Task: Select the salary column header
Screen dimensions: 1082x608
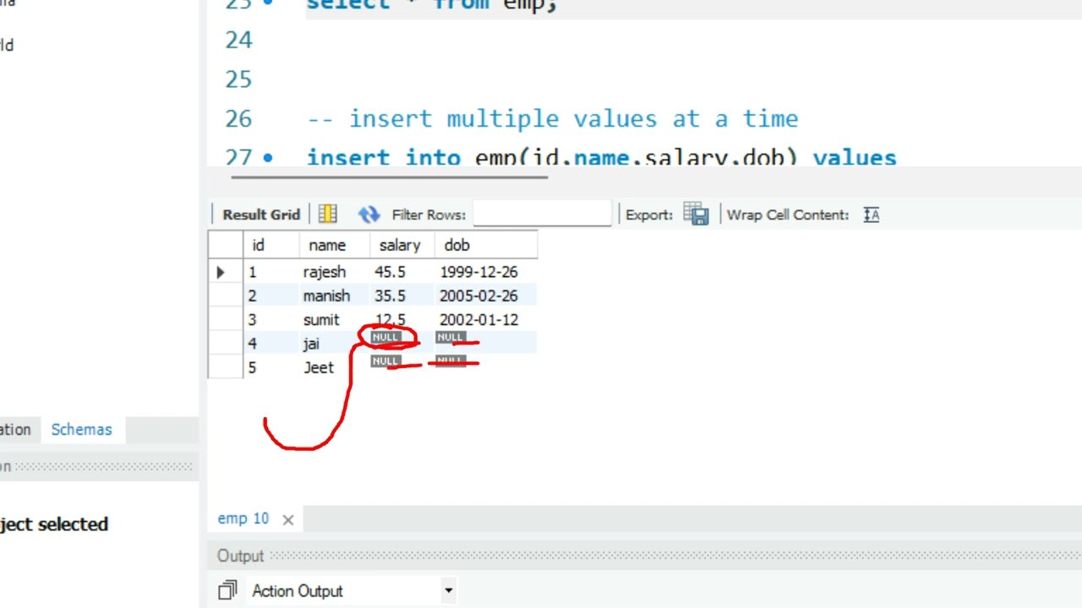Action: click(402, 245)
